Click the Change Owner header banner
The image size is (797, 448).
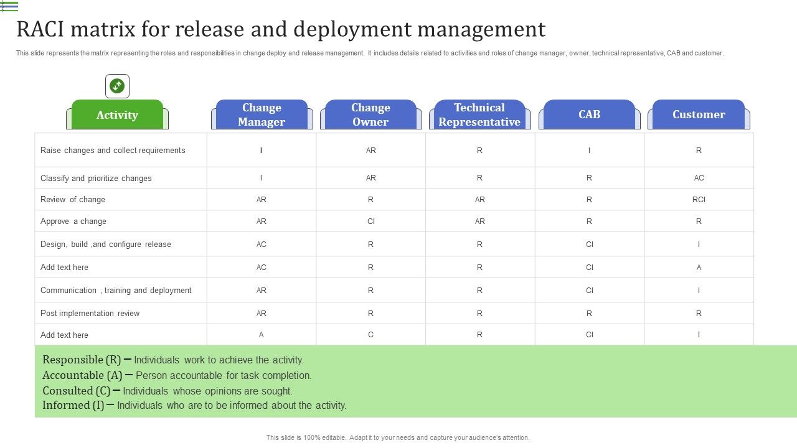tap(371, 114)
